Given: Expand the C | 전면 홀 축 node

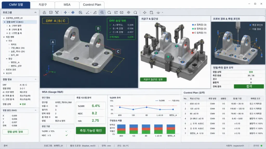Looking at the screenshot, I should coord(7,33).
